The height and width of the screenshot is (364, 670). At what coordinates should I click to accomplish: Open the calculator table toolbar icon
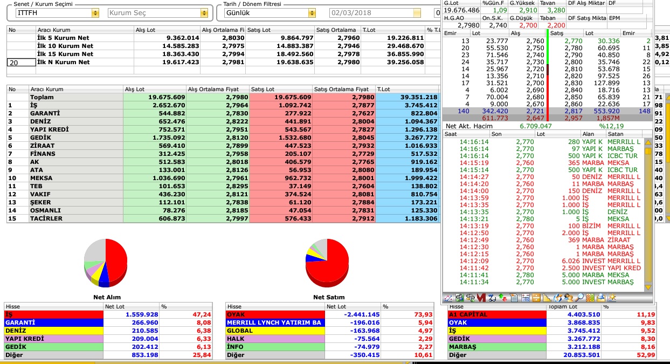[526, 297]
